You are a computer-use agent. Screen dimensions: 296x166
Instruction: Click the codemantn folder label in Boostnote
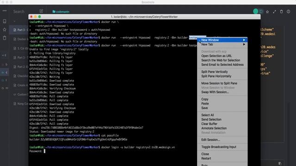click(61, 12)
